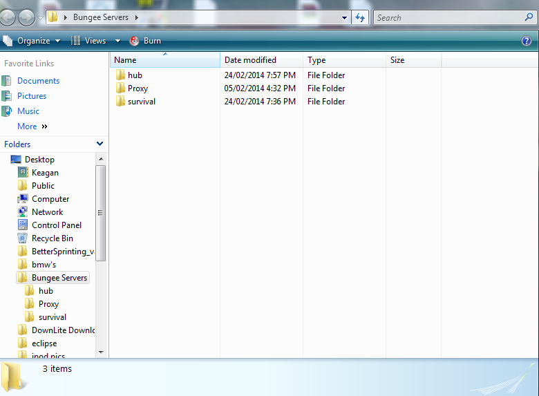Viewport: 539px width, 396px height.
Task: Open the Pictures favorite link
Action: click(x=32, y=96)
